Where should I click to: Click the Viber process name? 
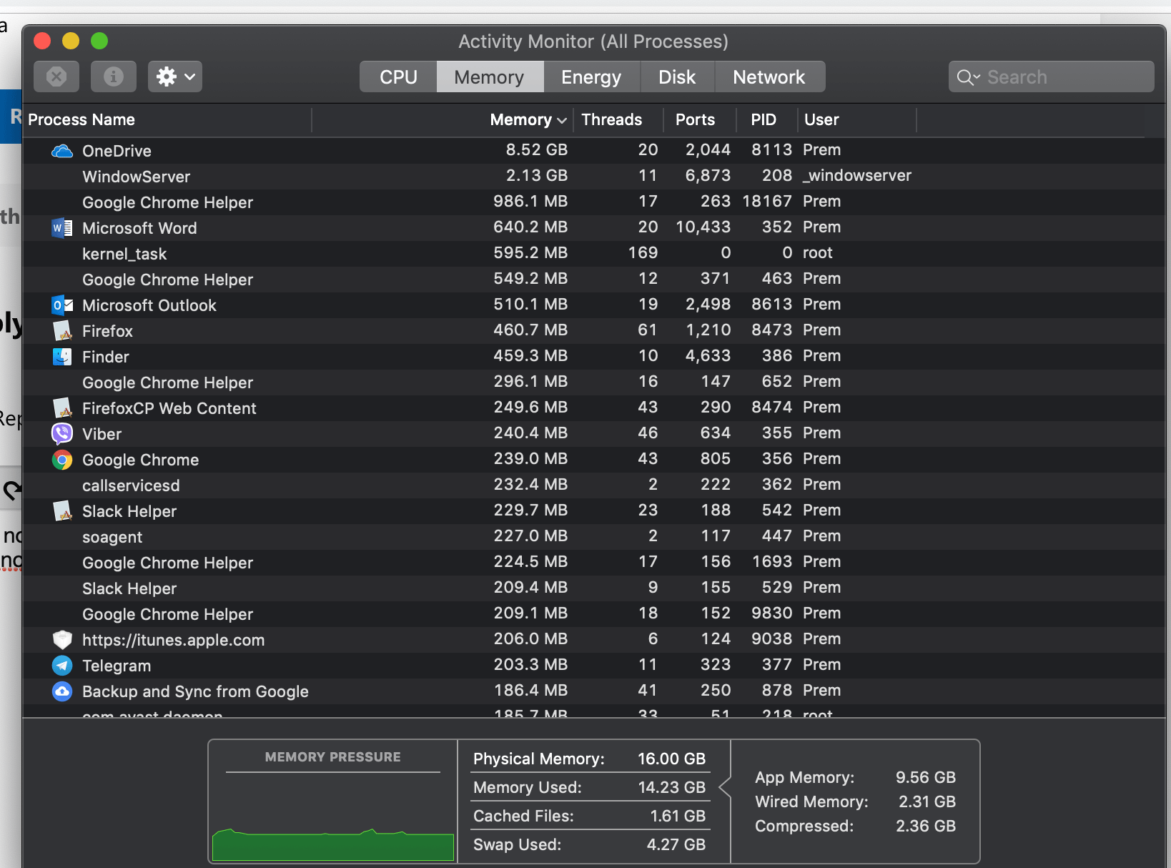102,434
